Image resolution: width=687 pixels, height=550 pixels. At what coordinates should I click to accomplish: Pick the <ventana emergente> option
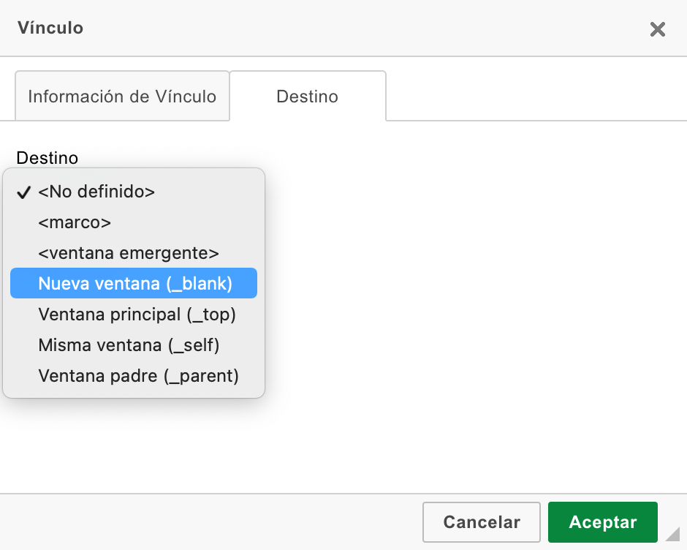click(x=134, y=253)
